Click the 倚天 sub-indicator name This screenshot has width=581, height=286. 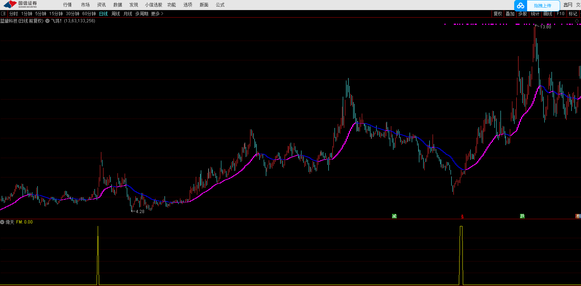click(x=10, y=222)
